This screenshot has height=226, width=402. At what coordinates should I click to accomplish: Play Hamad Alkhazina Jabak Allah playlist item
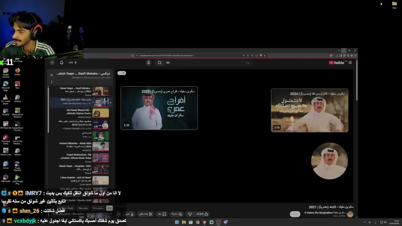tap(80, 146)
